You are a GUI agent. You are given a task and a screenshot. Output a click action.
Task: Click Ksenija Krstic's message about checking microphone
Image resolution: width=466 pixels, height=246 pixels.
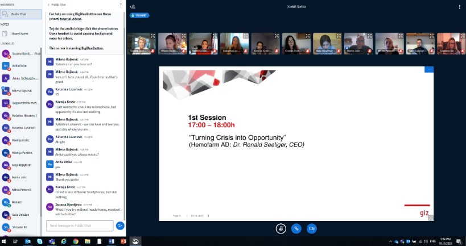[86, 110]
